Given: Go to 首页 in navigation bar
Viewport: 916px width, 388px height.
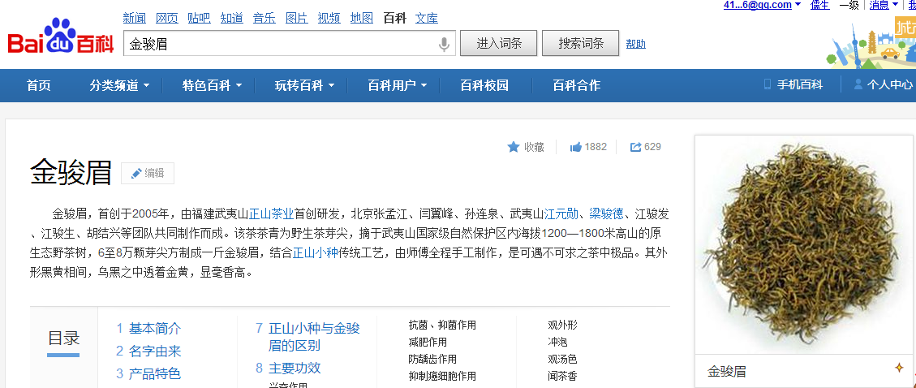Looking at the screenshot, I should tap(38, 85).
